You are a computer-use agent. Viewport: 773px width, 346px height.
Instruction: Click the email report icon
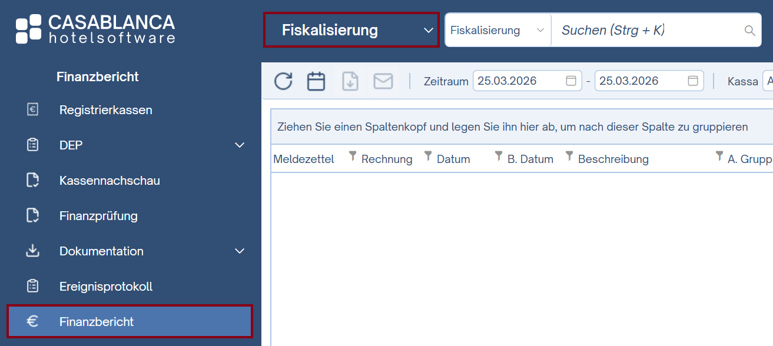coord(383,81)
